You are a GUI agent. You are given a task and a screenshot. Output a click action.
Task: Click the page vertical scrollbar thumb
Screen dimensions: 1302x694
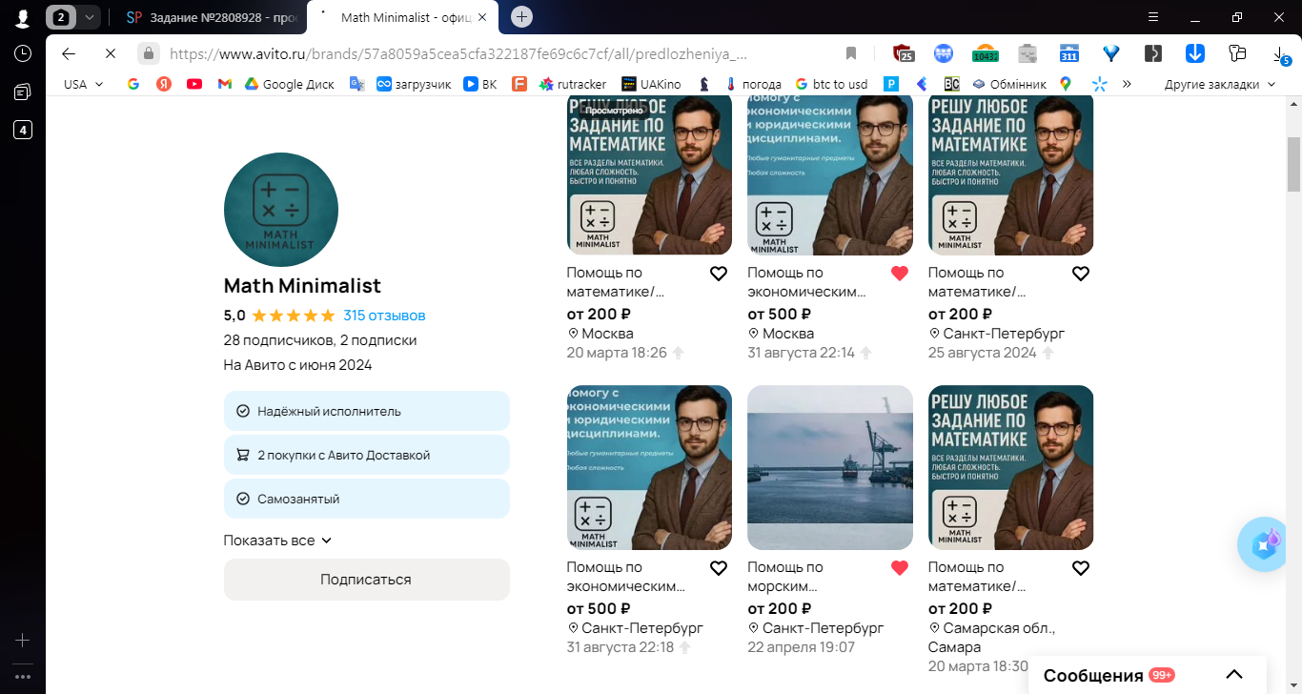point(1293,164)
